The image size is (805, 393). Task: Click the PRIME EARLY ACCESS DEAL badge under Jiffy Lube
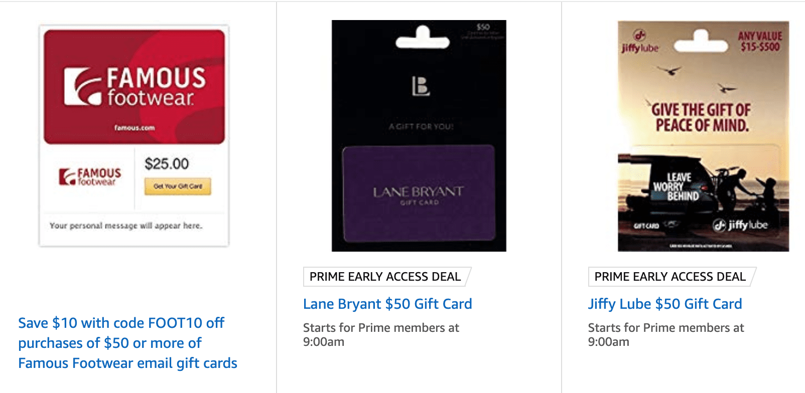pos(669,276)
